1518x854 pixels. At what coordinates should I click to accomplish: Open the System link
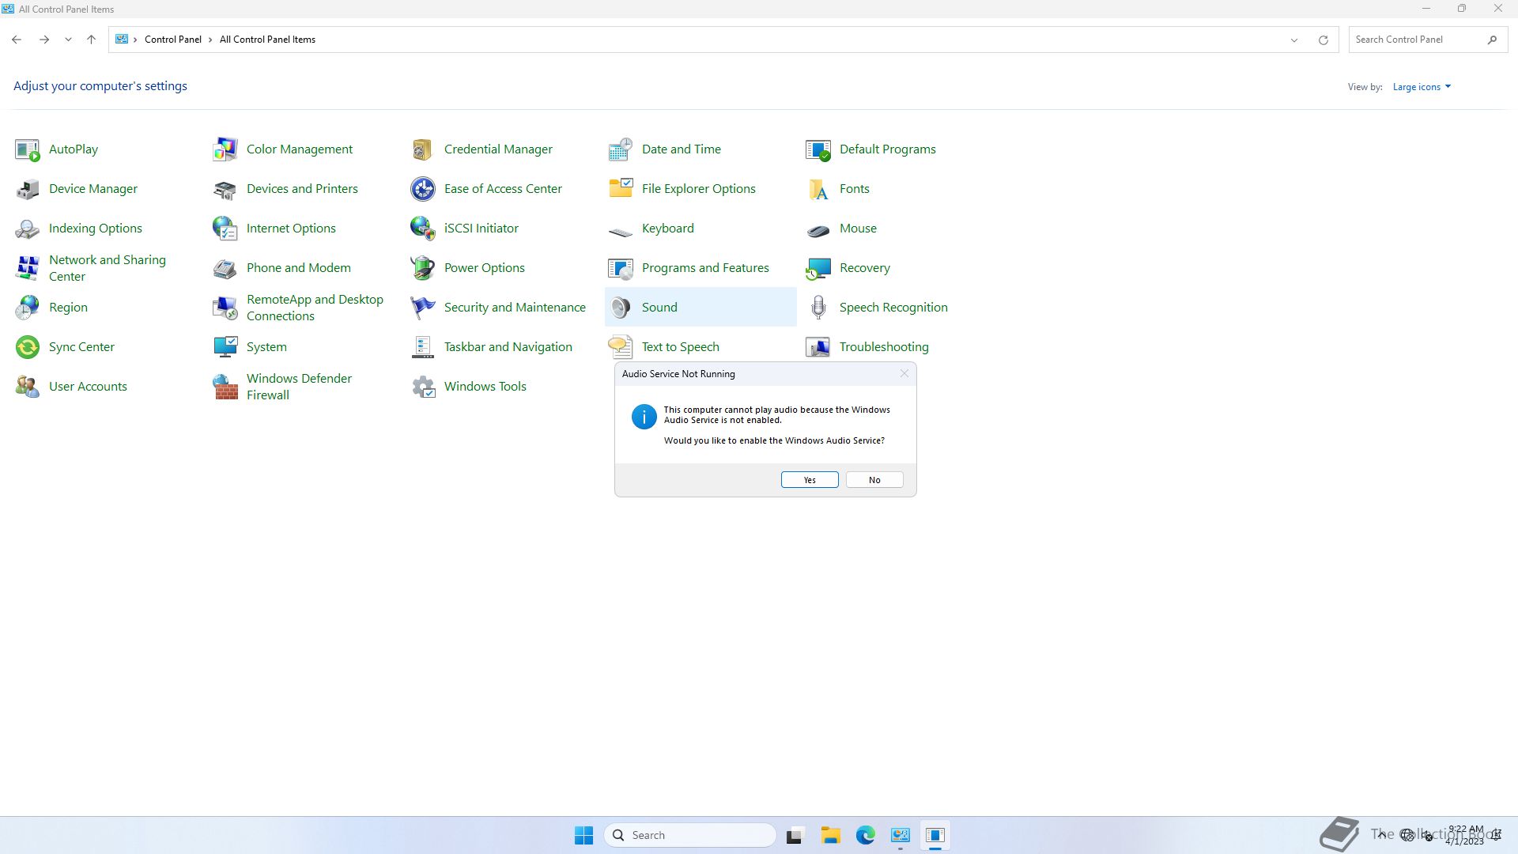(x=266, y=347)
